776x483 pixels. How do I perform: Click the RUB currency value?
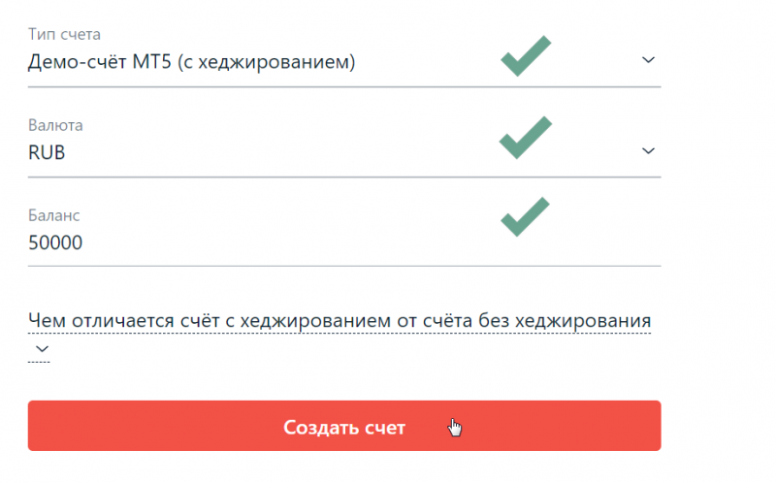pos(47,151)
